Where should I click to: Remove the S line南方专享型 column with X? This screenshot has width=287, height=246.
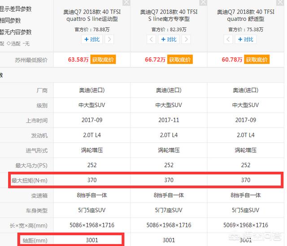coord(203,3)
